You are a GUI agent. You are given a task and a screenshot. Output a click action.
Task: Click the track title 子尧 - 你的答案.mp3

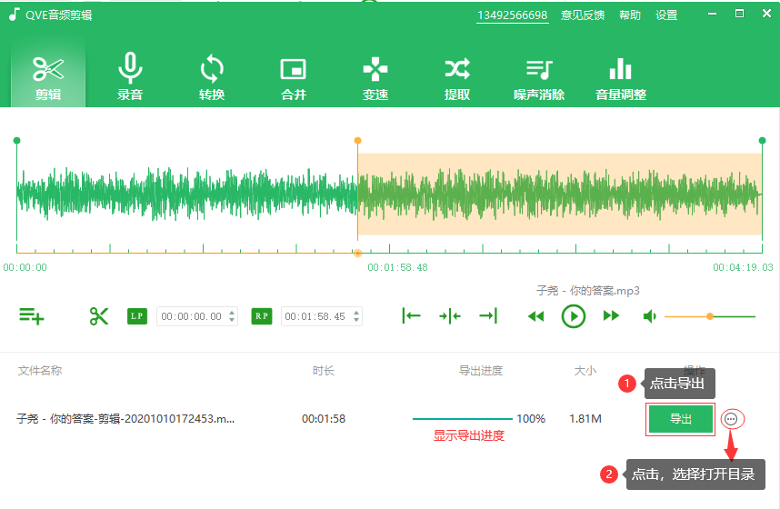(587, 291)
